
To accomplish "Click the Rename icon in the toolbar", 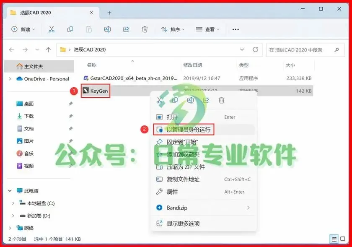I will [x=107, y=29].
